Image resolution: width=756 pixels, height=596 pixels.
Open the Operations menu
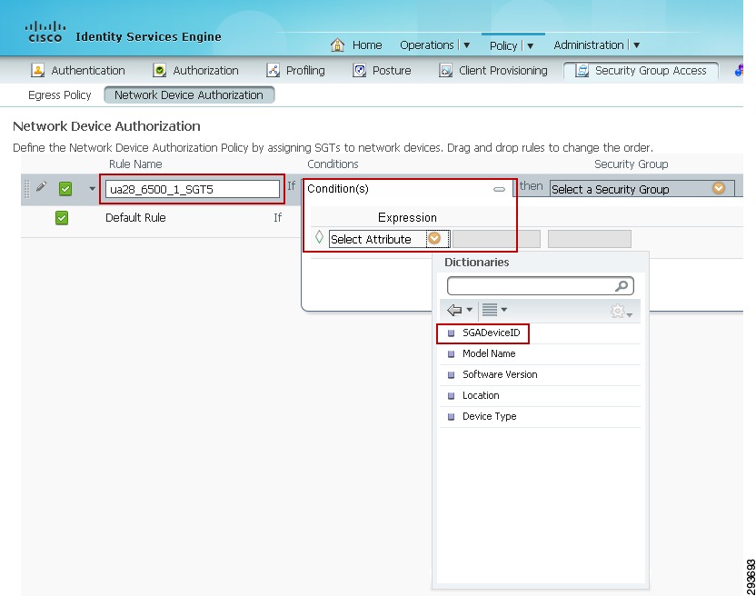(427, 45)
